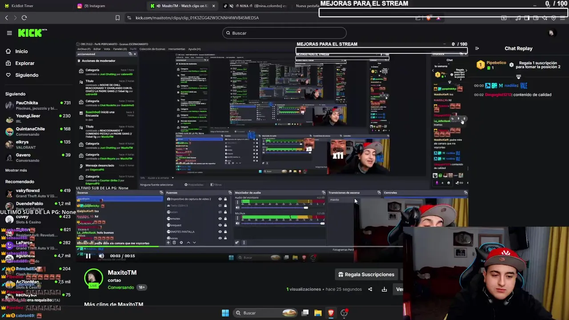Viewport: 569px width, 320px height.
Task: Lock Dispositivo de captura de video 2 source
Action: (x=225, y=199)
